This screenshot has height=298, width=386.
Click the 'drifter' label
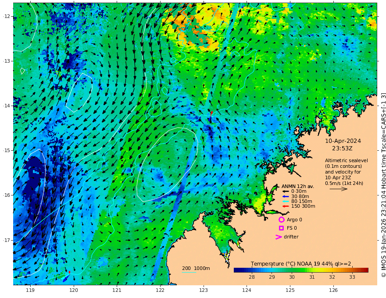point(291,237)
